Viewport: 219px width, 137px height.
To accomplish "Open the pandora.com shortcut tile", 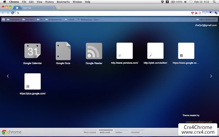I will 125,51.
